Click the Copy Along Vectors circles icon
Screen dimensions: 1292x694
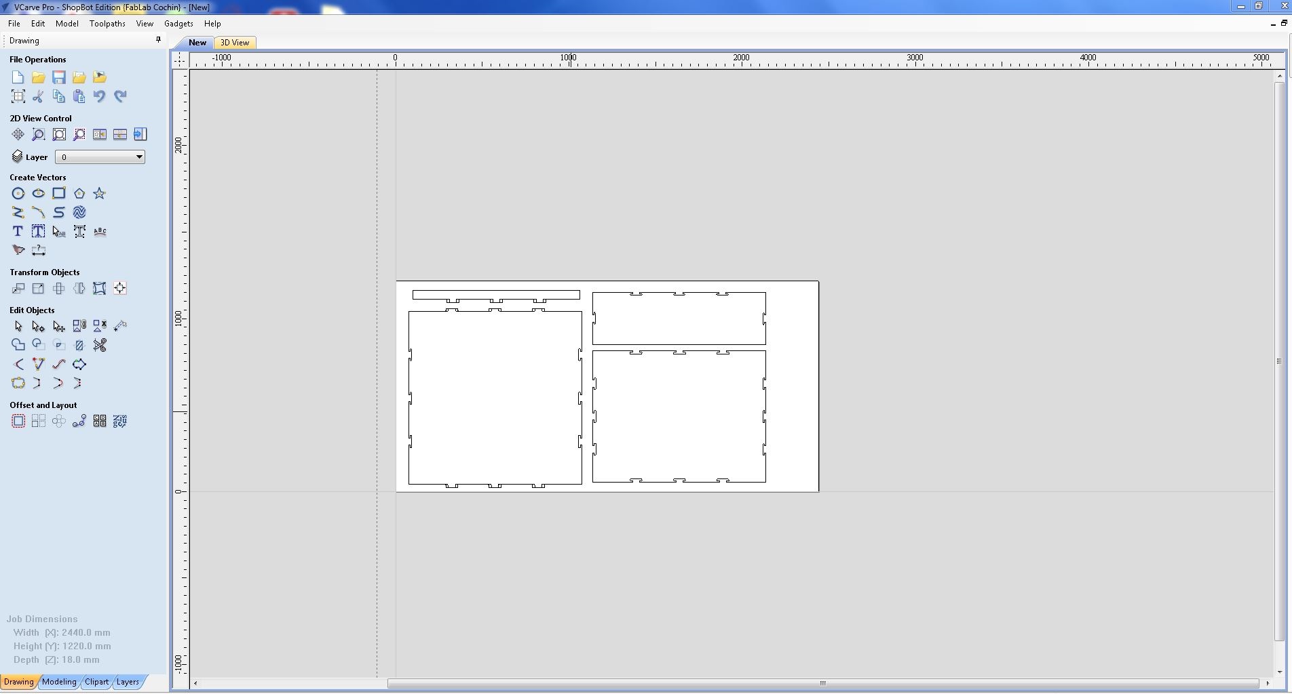(x=79, y=422)
